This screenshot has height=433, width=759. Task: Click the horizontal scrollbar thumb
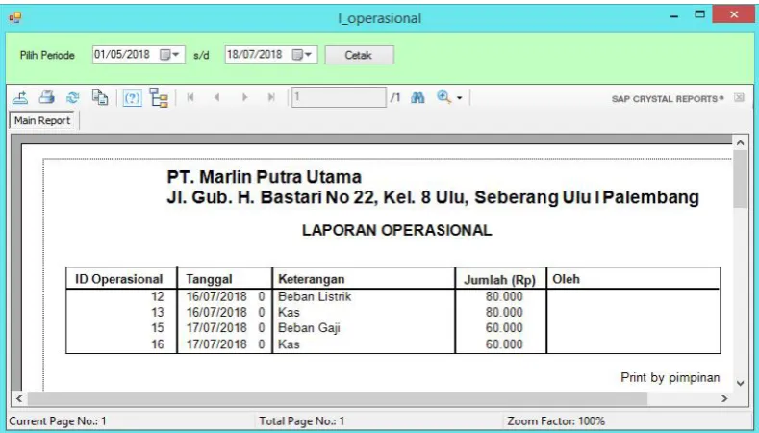click(x=338, y=399)
